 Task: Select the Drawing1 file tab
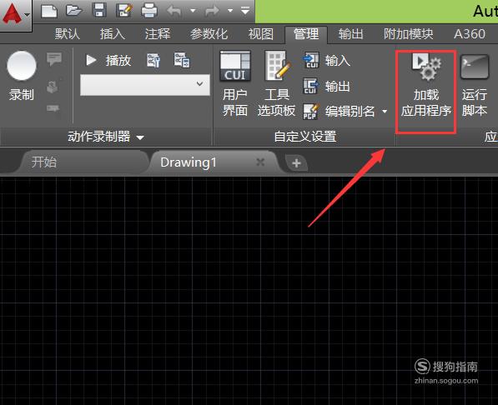point(189,162)
